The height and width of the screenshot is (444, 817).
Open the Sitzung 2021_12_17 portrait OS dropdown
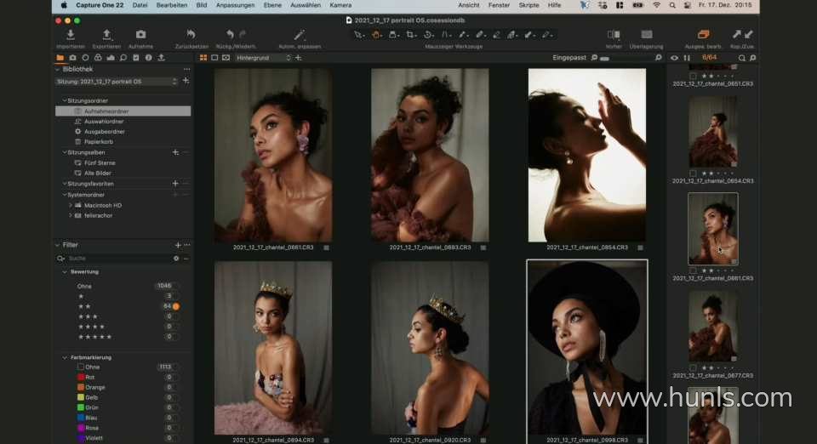tap(117, 81)
